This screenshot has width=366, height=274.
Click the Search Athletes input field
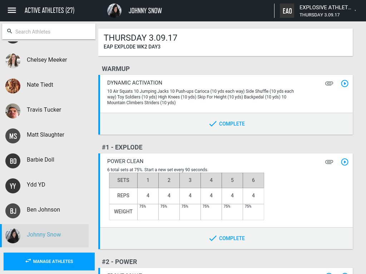[49, 31]
